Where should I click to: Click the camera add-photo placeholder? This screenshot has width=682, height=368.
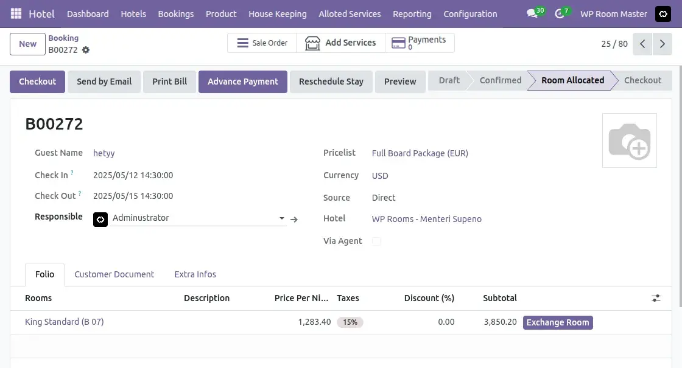pos(629,141)
